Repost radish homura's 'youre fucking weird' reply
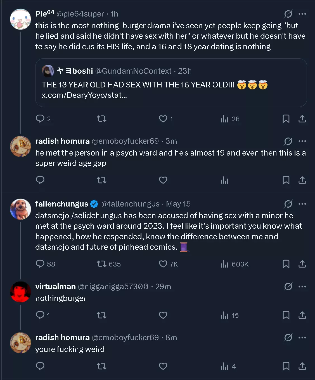 (101, 366)
